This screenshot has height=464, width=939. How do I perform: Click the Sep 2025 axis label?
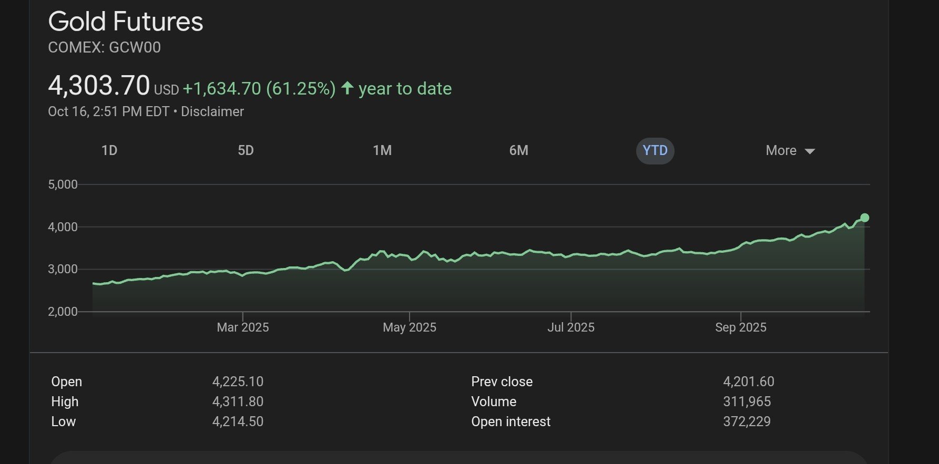click(741, 327)
